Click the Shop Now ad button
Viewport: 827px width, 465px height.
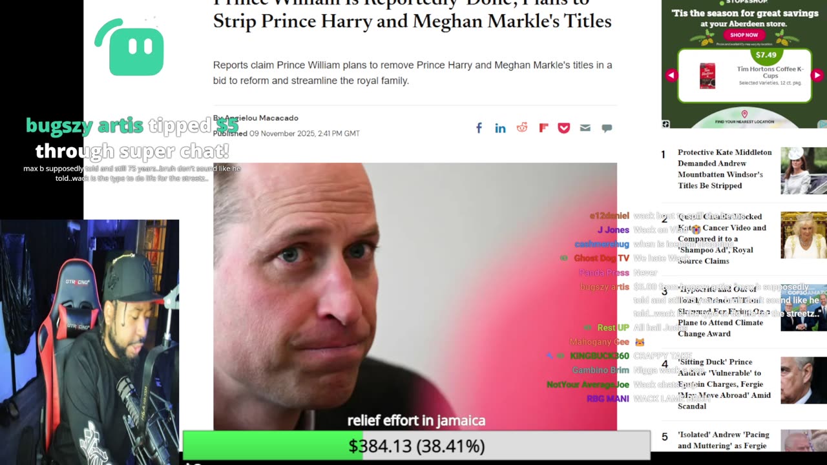[x=744, y=35]
